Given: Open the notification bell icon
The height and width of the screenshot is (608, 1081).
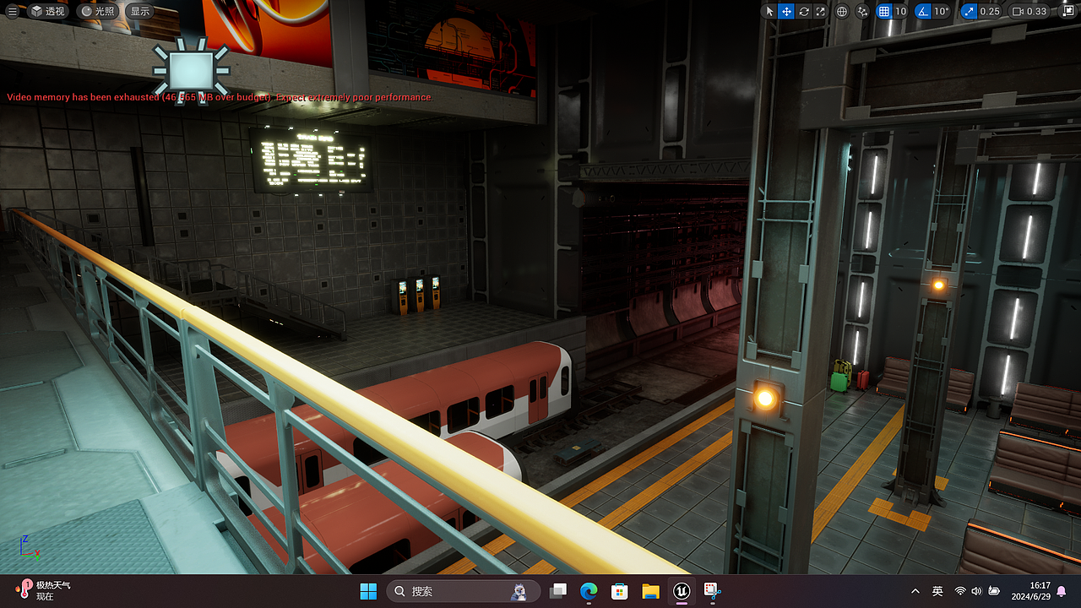Looking at the screenshot, I should click(1062, 591).
